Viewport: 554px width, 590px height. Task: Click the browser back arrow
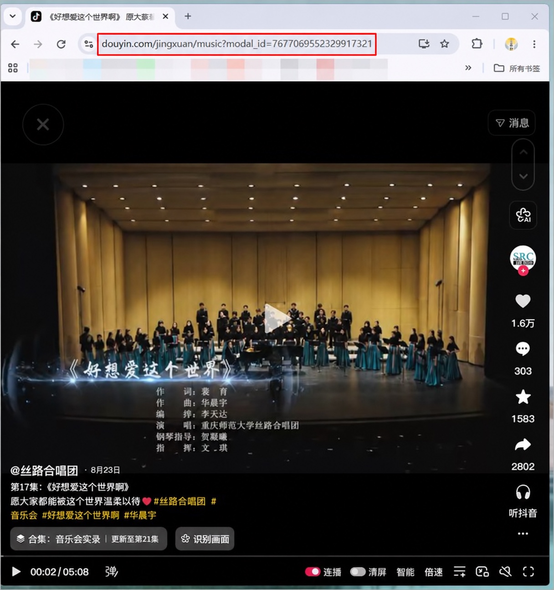[x=15, y=44]
